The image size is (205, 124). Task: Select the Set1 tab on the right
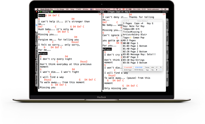(x=167, y=52)
